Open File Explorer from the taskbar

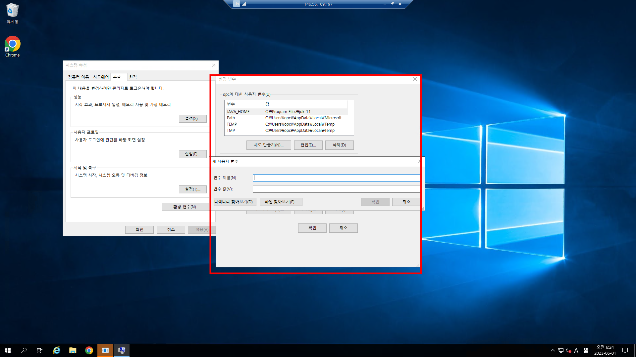click(73, 350)
